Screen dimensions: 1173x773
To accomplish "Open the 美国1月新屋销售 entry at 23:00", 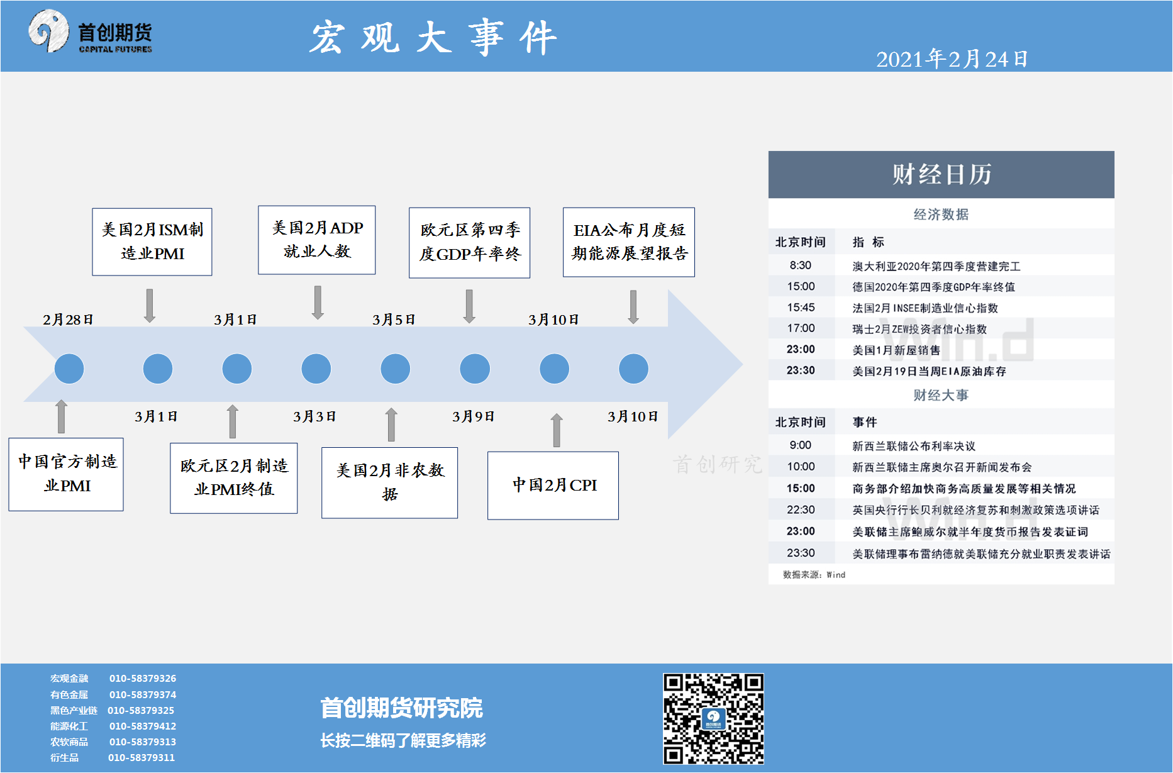I will tap(896, 350).
